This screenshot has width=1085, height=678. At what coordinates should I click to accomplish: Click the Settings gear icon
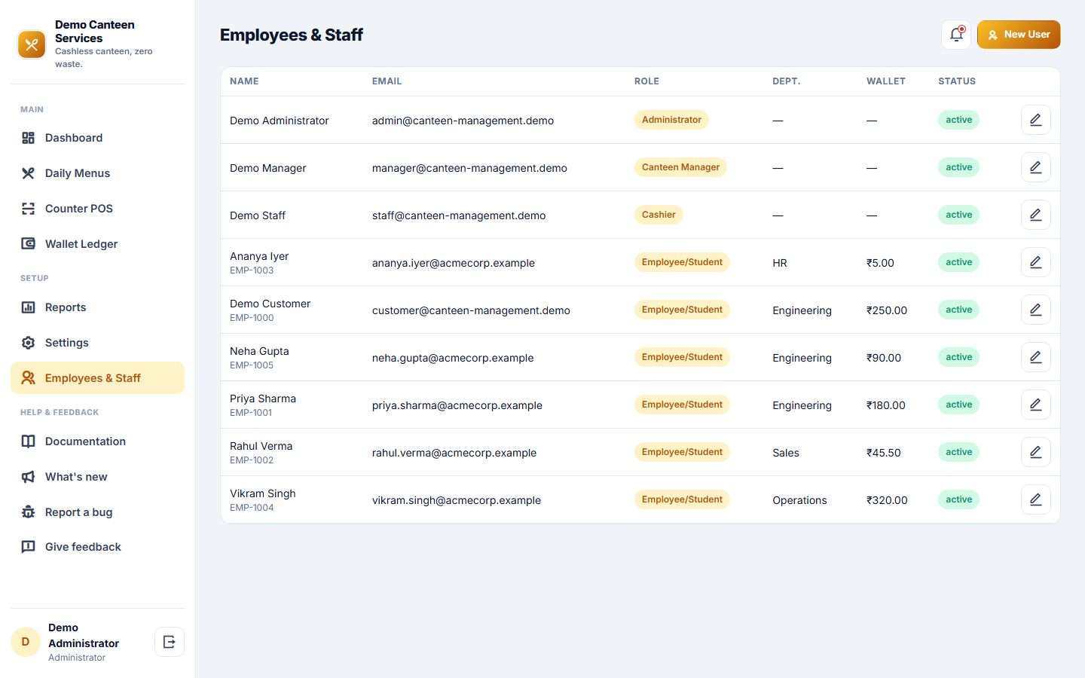pos(28,343)
